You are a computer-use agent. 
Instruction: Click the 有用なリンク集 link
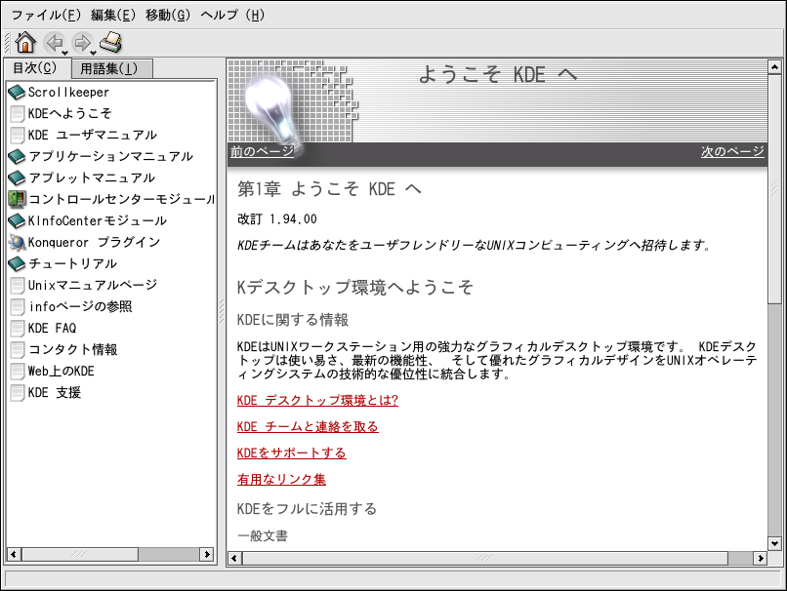coord(281,480)
